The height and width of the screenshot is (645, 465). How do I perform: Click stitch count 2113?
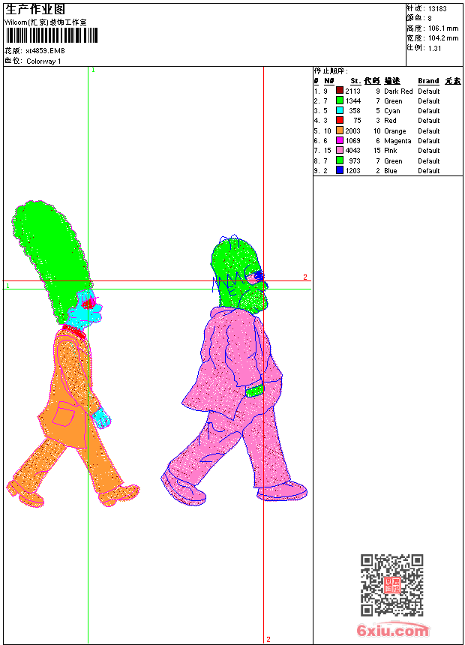(352, 91)
